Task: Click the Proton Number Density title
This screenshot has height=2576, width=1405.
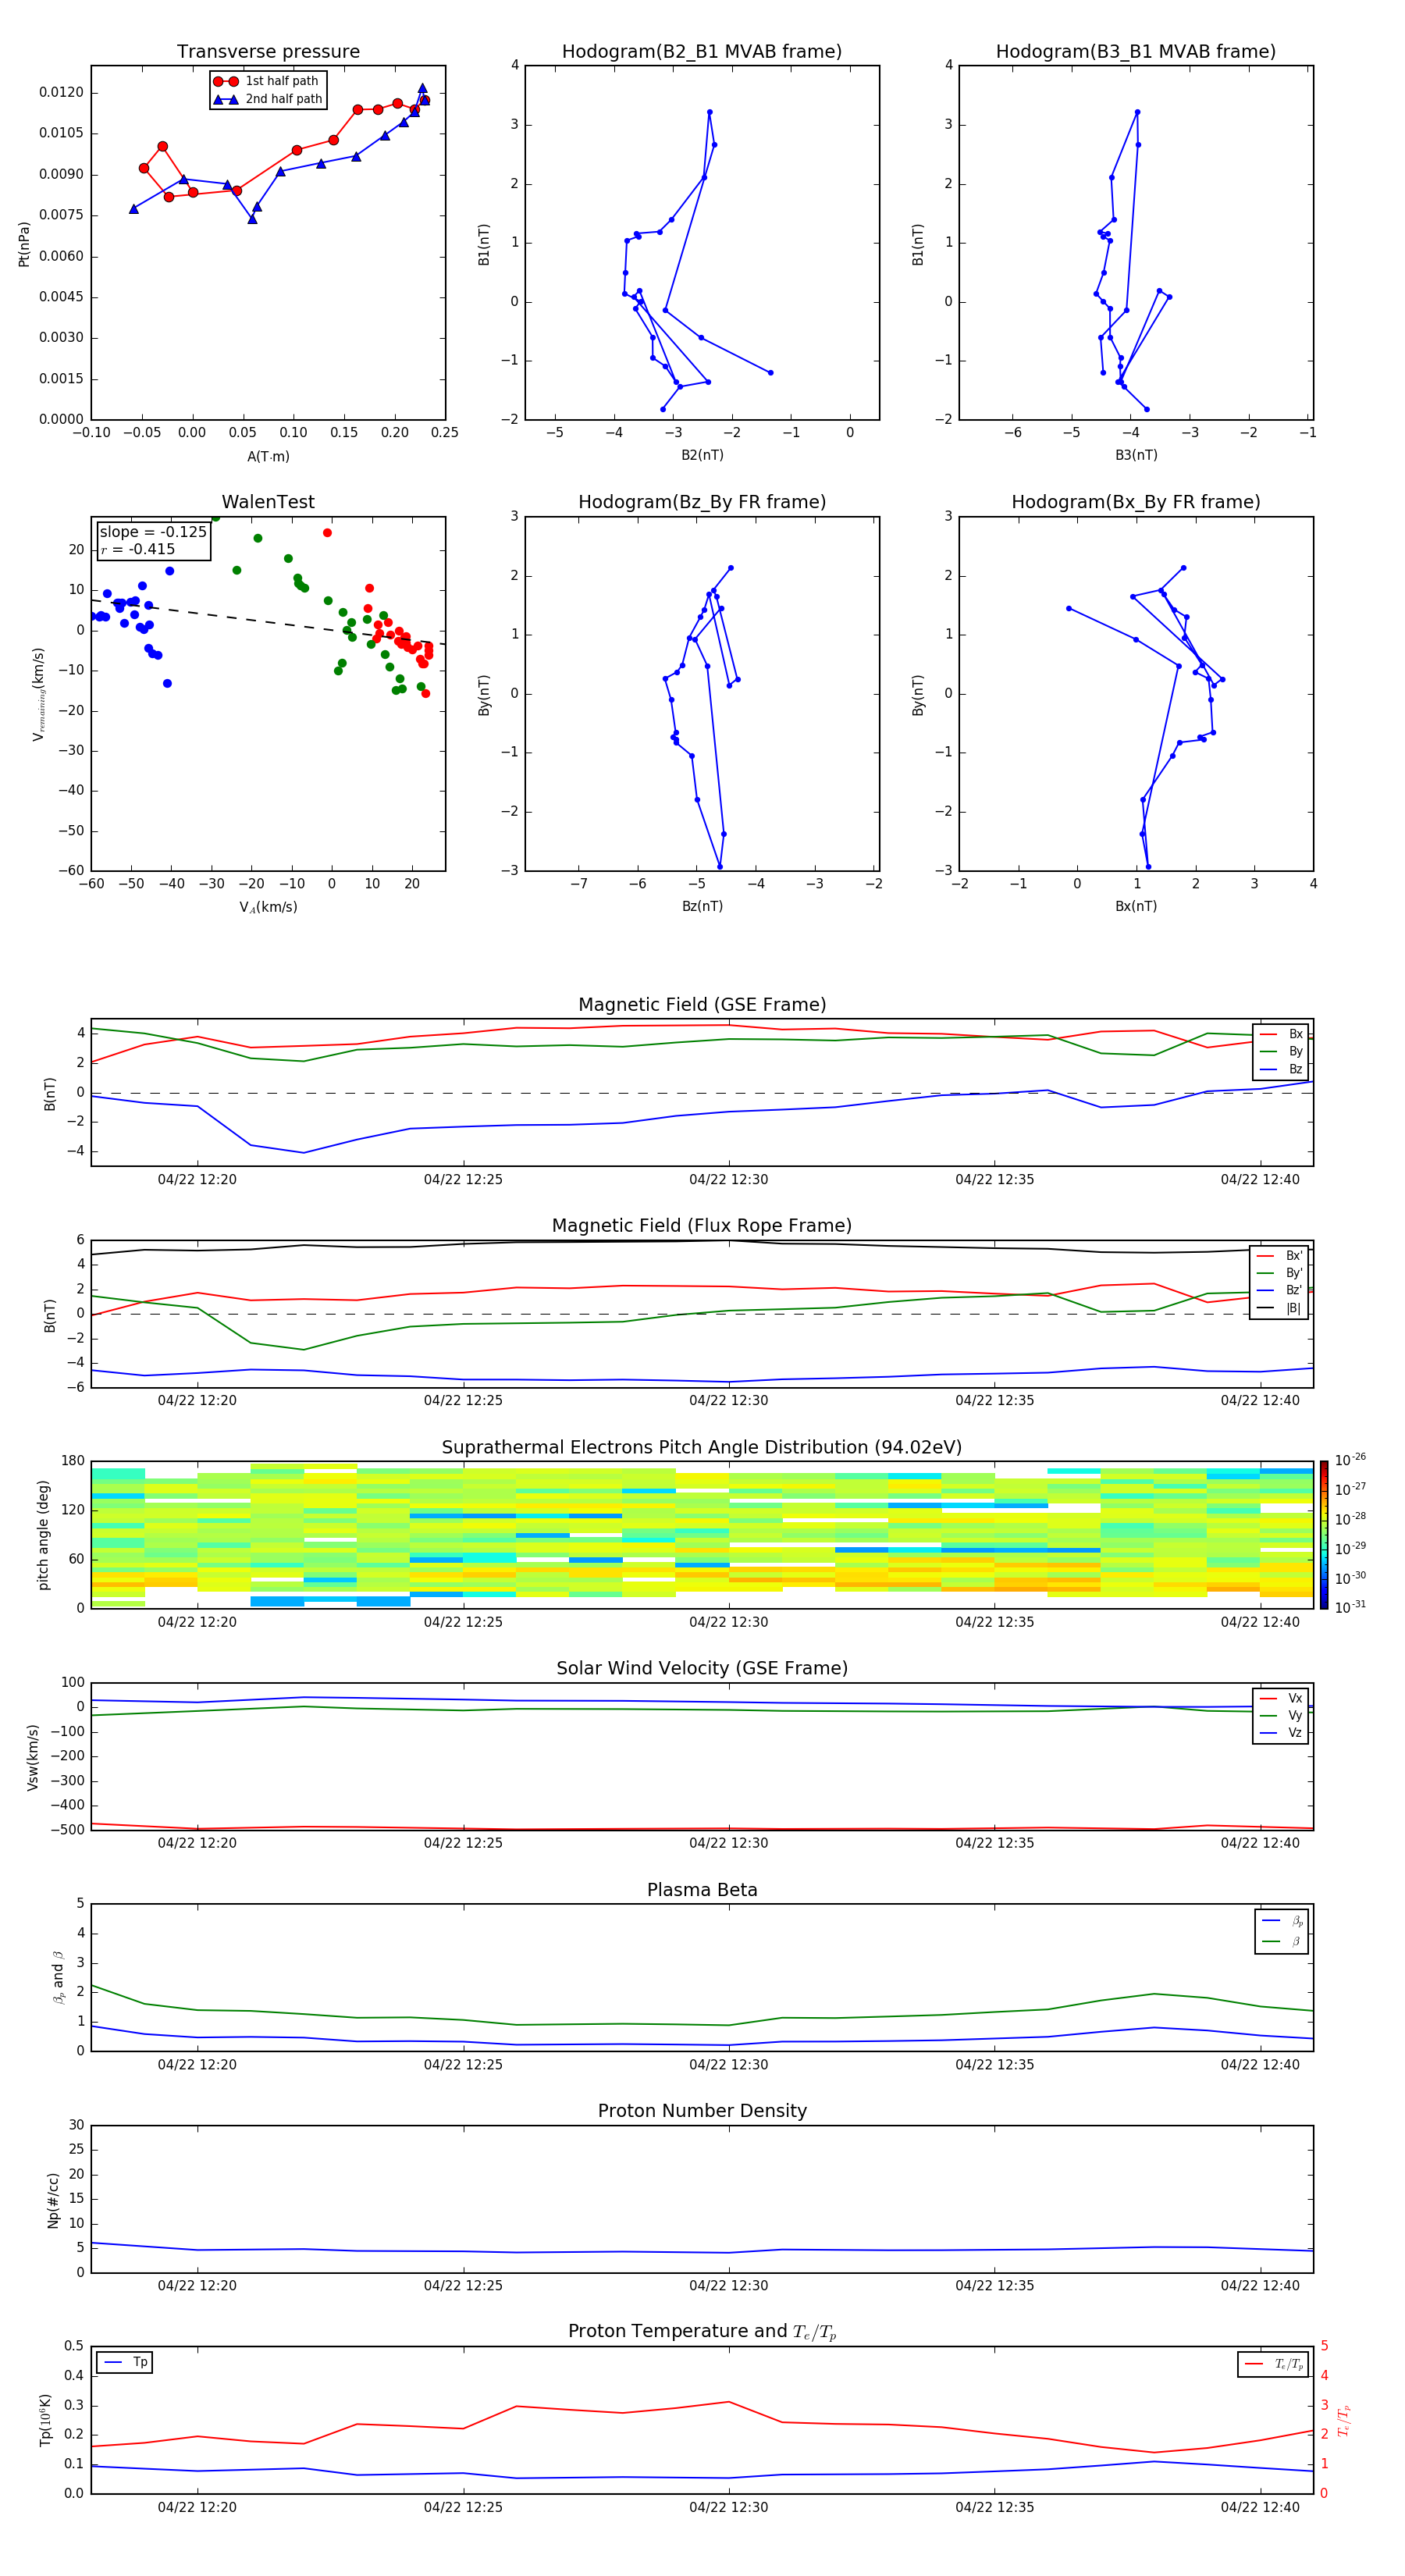Action: [x=701, y=2111]
